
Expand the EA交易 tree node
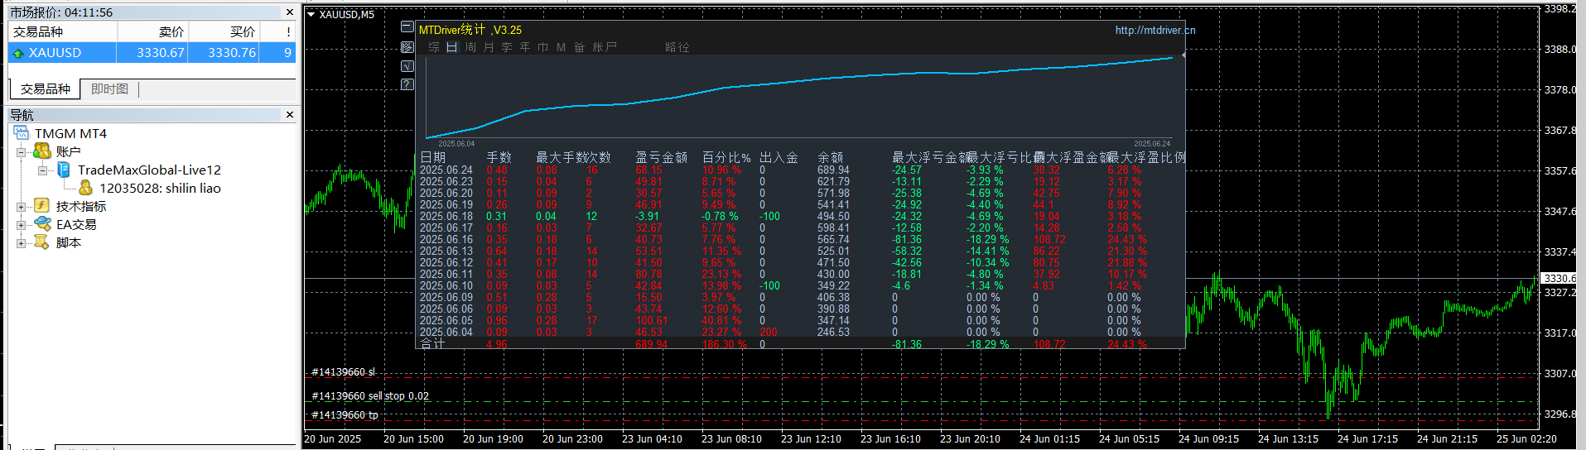click(x=22, y=225)
